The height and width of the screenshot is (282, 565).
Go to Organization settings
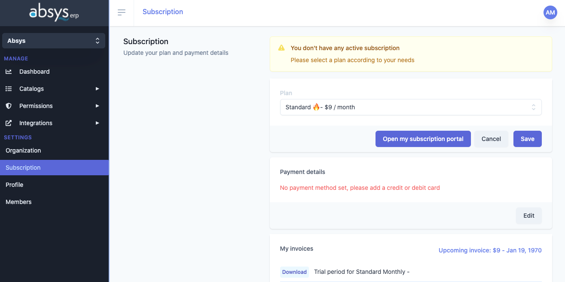23,150
